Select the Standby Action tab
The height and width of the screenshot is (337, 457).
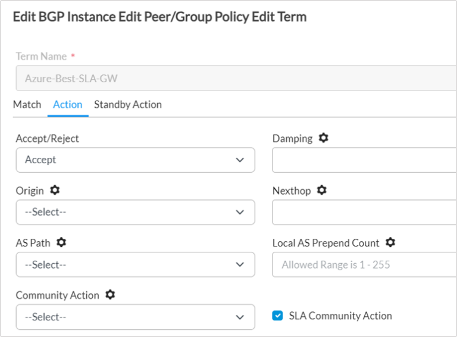128,105
